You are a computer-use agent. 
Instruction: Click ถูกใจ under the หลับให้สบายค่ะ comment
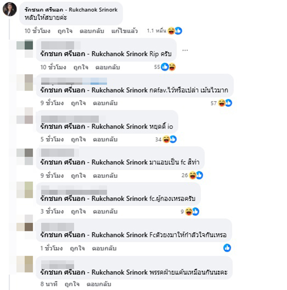[x=65, y=31]
